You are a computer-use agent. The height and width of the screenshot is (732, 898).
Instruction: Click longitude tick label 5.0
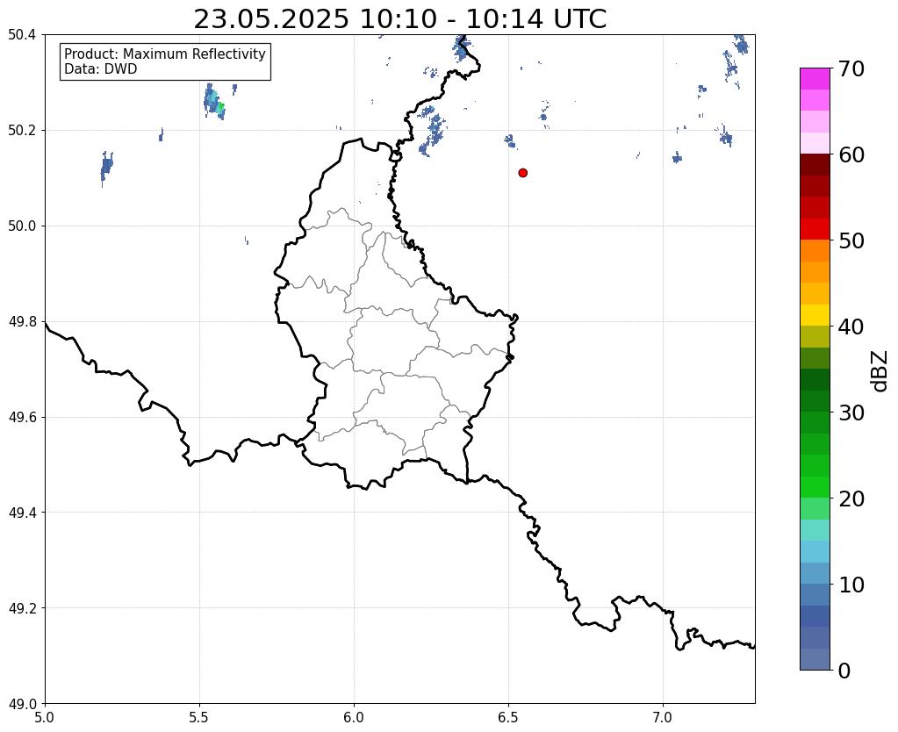pos(45,717)
